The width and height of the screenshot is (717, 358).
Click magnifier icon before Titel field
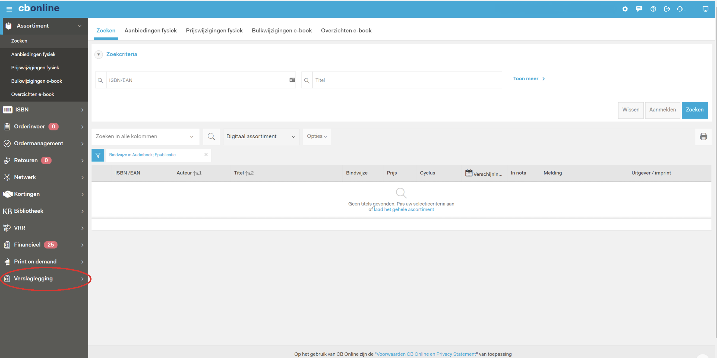tap(307, 80)
